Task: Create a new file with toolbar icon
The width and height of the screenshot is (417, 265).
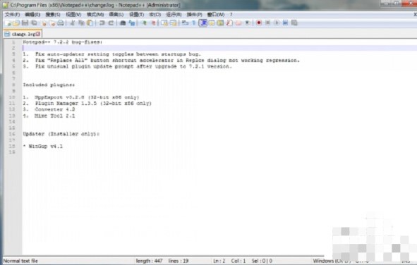Action: click(x=8, y=23)
